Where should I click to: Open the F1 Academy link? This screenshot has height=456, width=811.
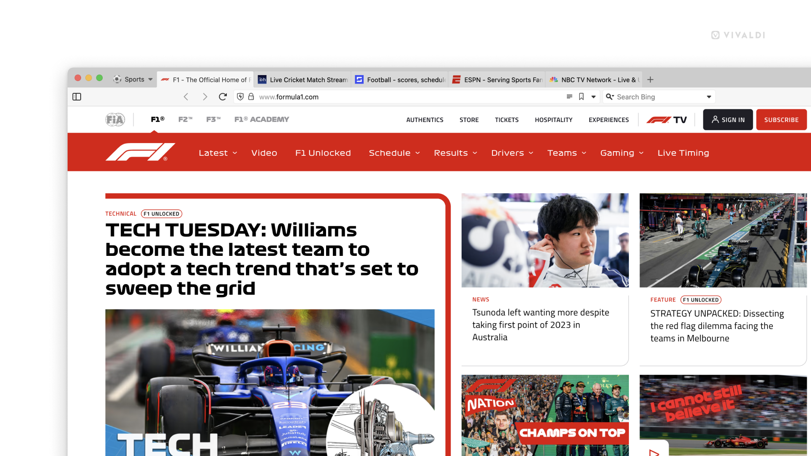tap(262, 119)
